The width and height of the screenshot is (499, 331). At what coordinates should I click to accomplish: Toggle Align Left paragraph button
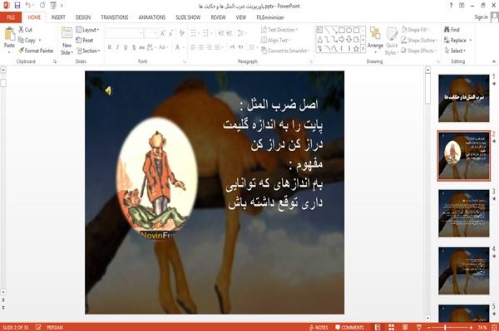[193, 47]
